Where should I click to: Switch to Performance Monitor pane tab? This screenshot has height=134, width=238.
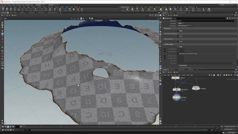(x=181, y=13)
